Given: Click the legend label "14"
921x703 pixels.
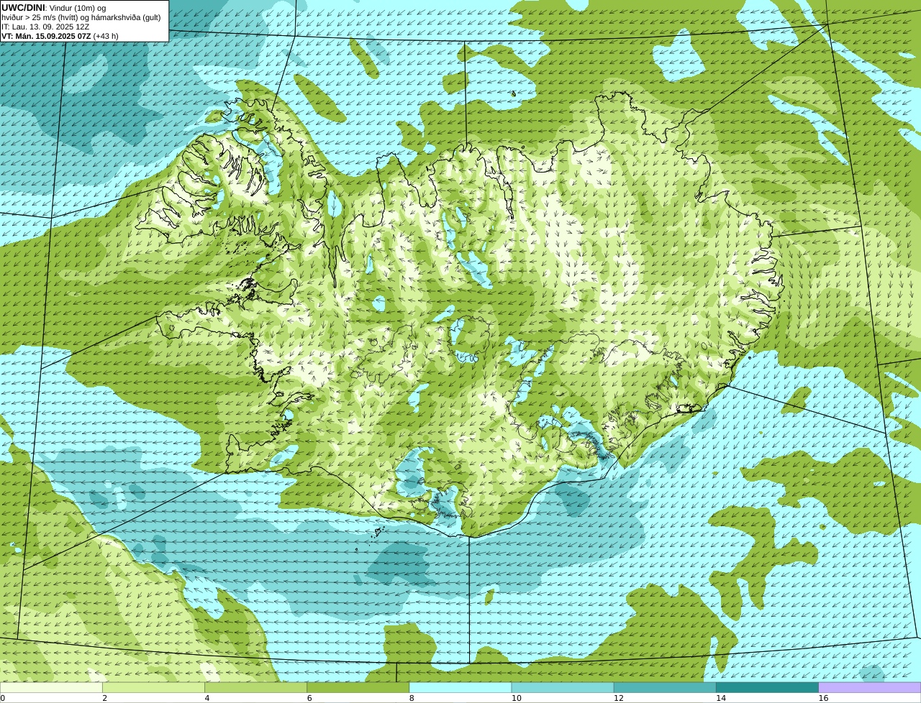Looking at the screenshot, I should click(721, 698).
